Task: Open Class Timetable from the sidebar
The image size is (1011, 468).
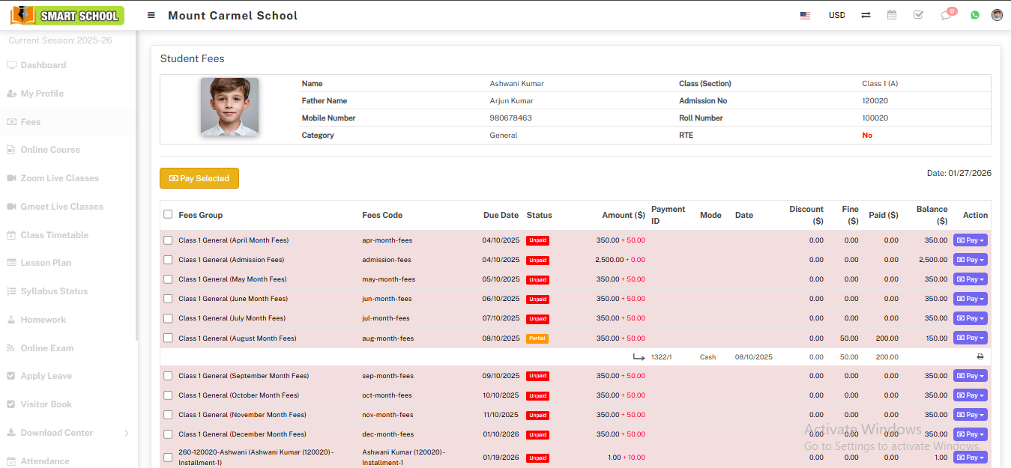Action: pos(54,235)
